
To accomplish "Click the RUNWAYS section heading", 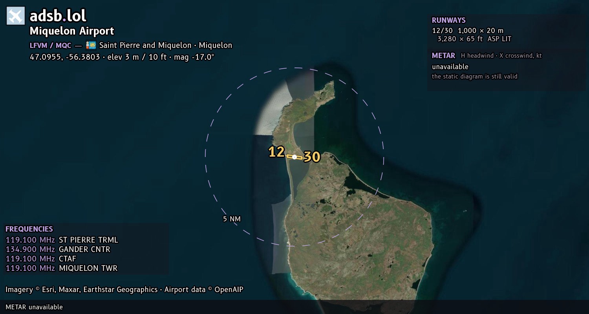I will click(449, 20).
